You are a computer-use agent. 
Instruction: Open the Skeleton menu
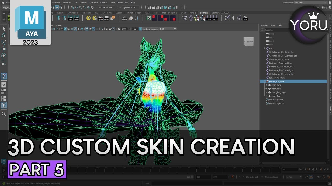(67, 3)
